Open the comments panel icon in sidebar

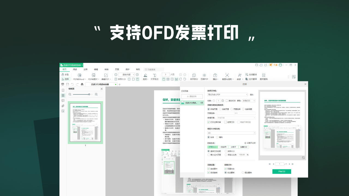pos(63,101)
